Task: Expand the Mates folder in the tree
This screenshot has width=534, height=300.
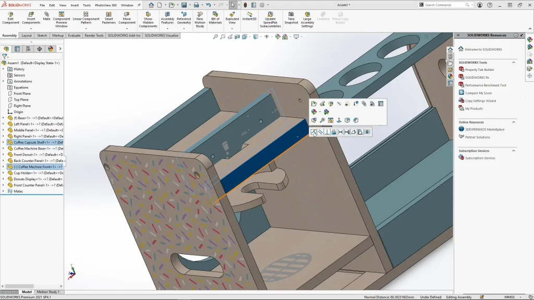Action: pyautogui.click(x=4, y=191)
